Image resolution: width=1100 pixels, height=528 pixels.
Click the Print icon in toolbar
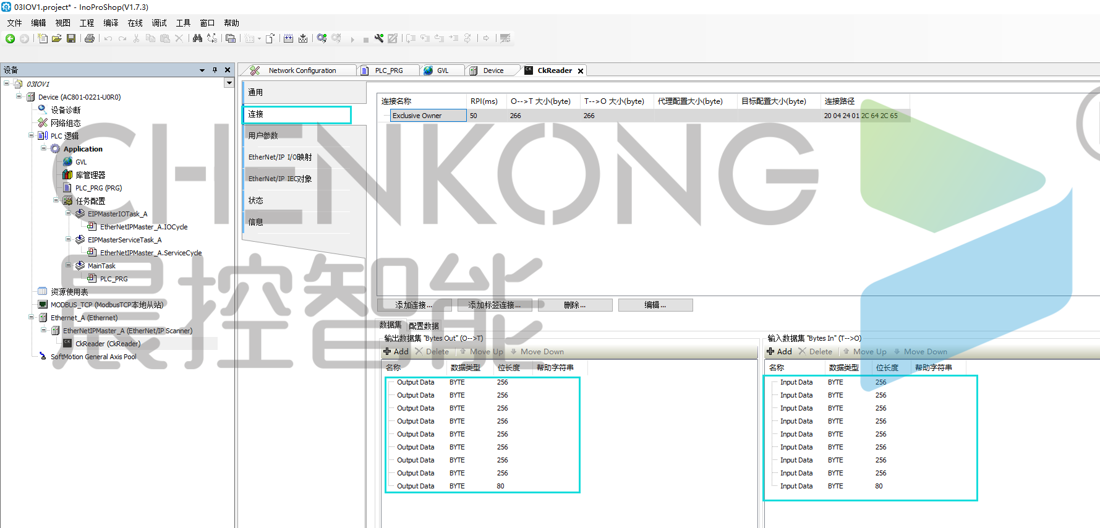[x=90, y=38]
